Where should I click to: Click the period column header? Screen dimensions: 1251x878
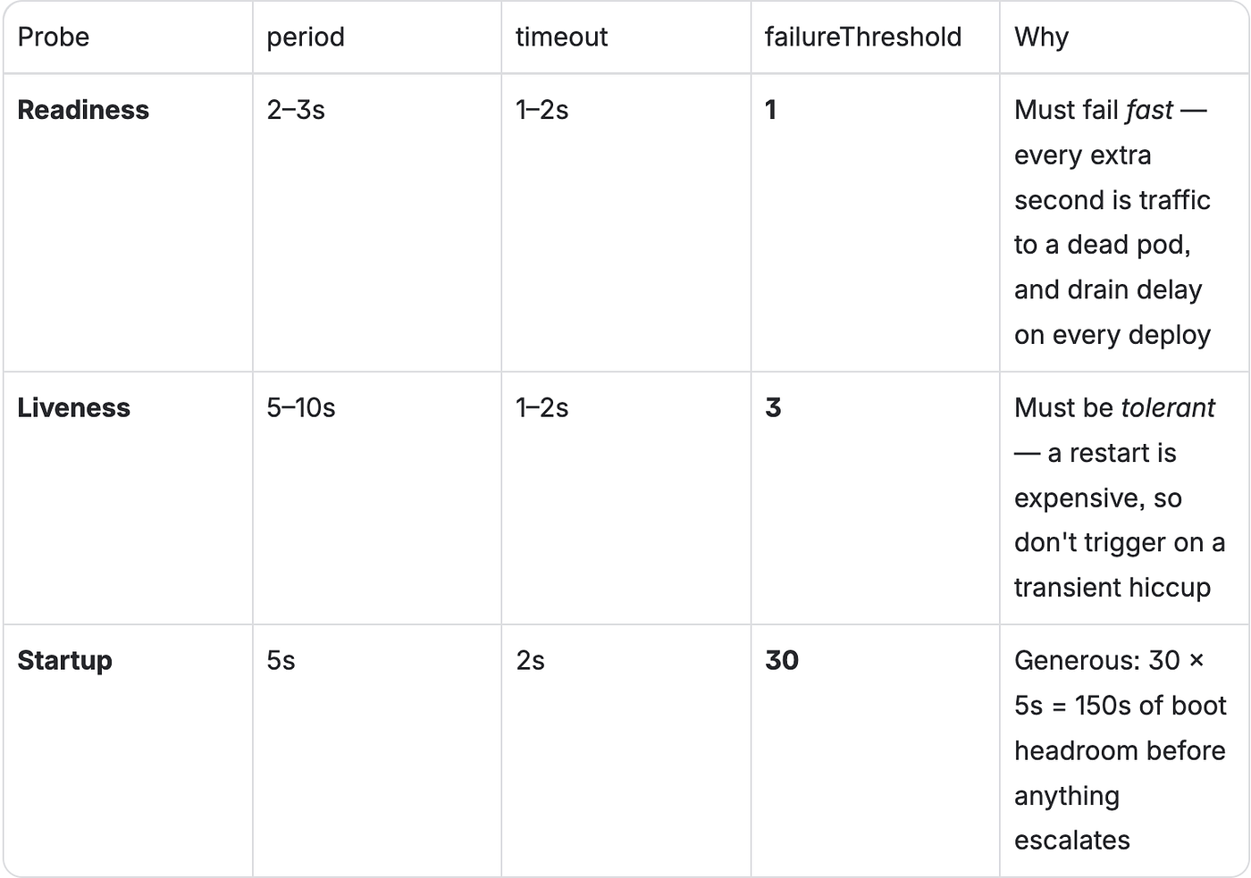[x=306, y=37]
